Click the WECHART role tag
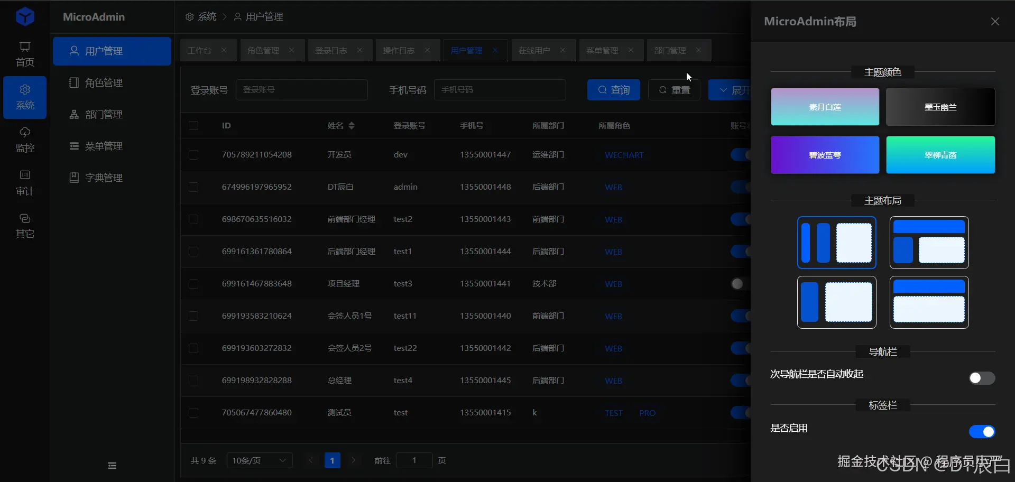 (x=624, y=155)
